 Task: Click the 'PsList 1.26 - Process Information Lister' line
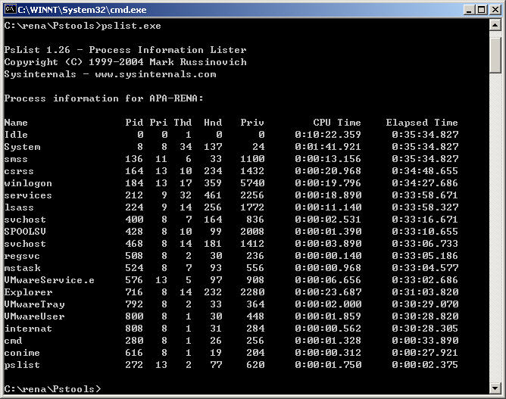[x=125, y=50]
